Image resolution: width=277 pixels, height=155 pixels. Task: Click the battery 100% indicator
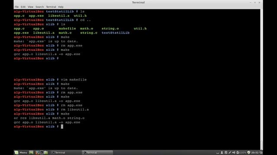pyautogui.click(x=242, y=152)
